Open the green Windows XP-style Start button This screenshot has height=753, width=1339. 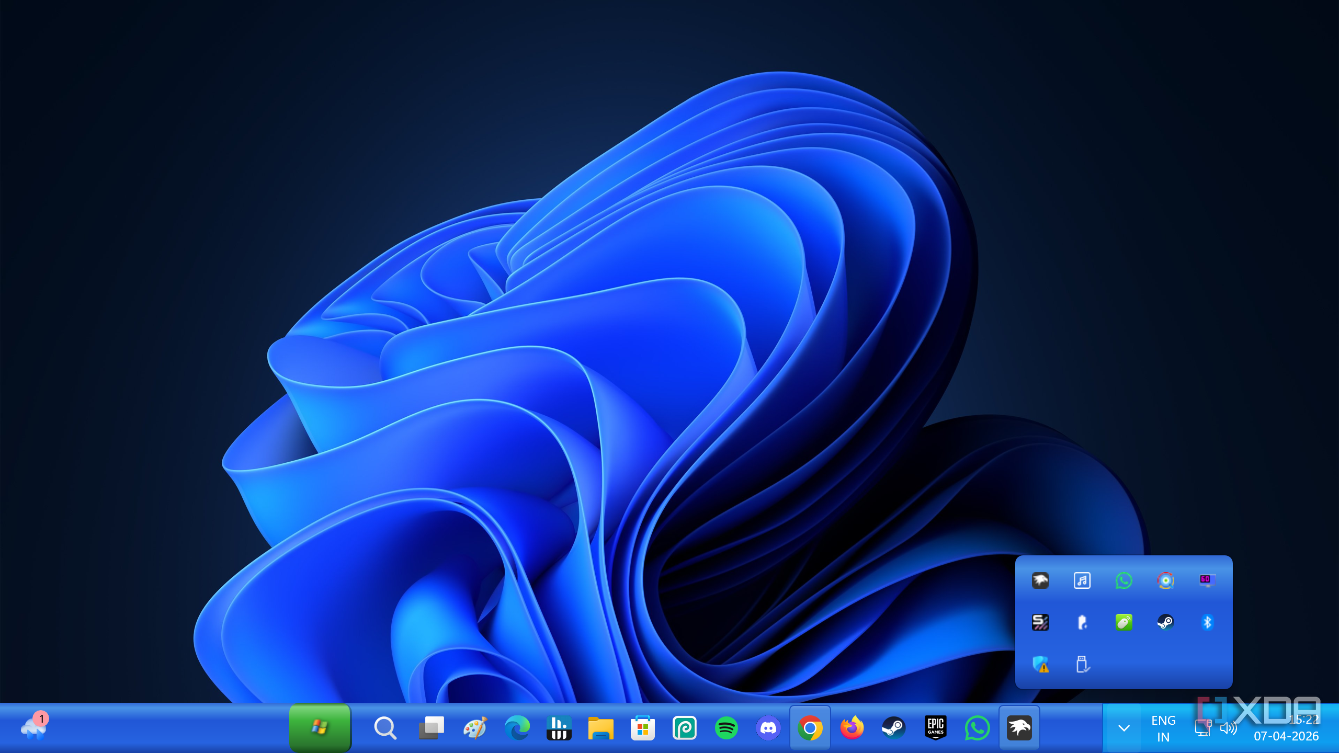pos(320,727)
